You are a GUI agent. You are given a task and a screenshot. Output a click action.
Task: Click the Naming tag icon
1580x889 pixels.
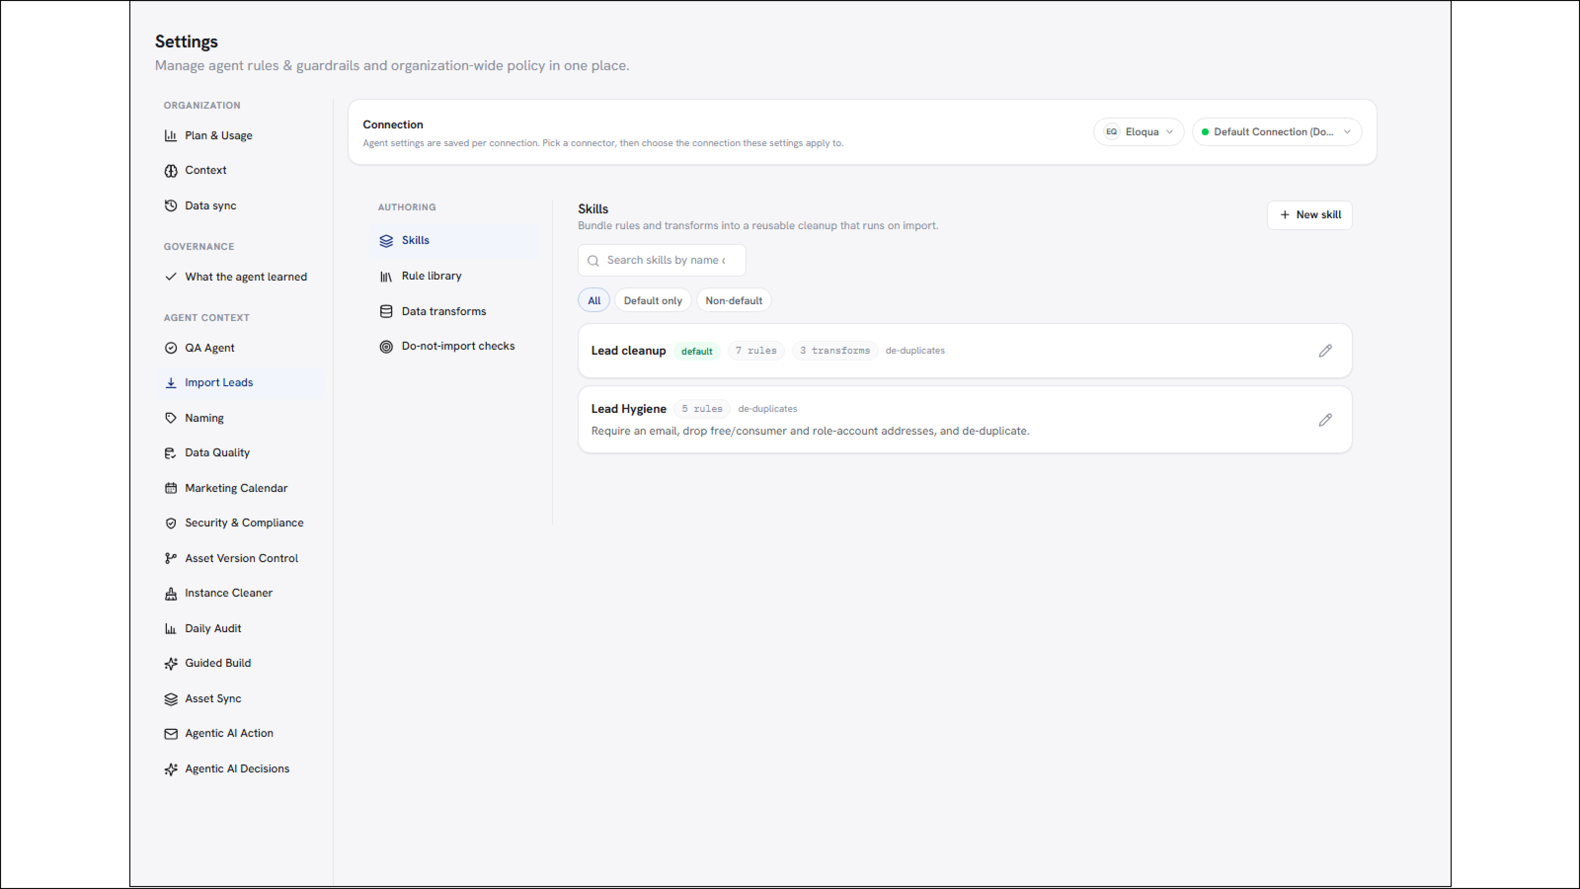click(x=170, y=418)
